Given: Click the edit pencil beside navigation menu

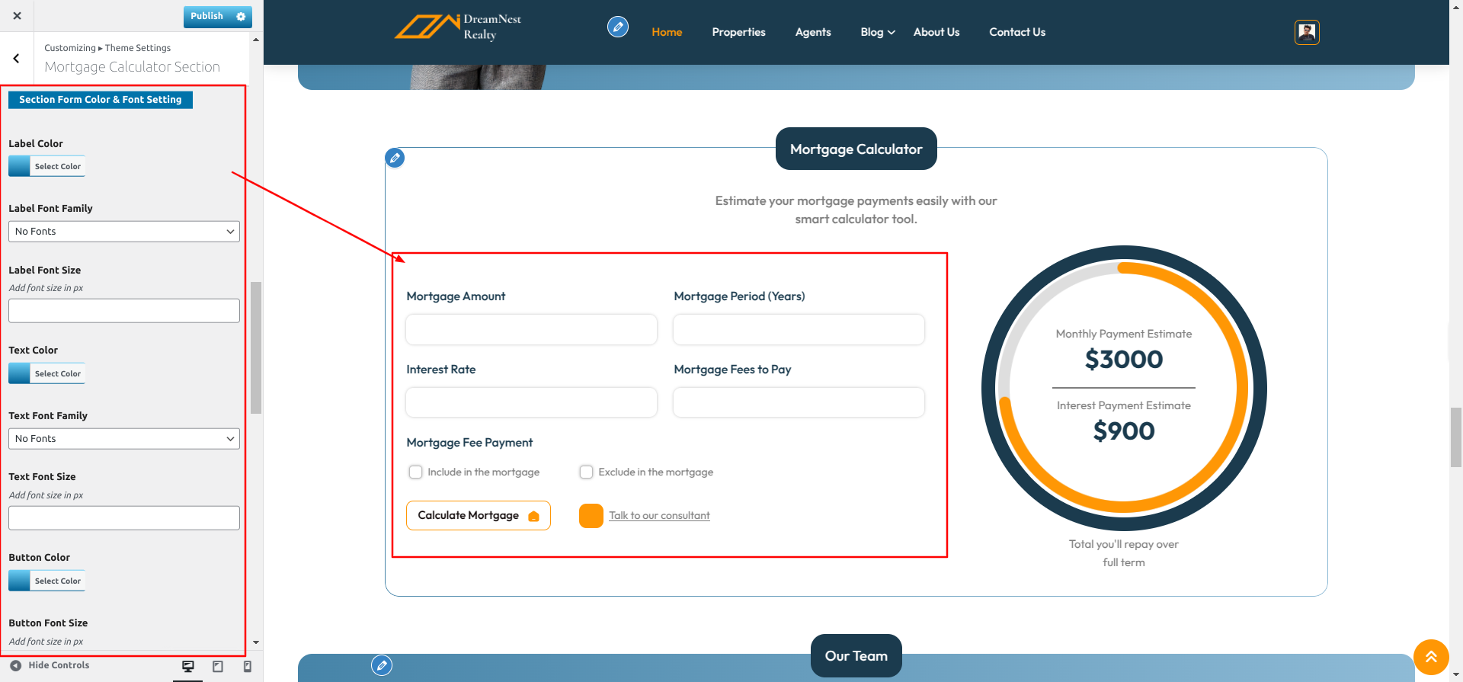Looking at the screenshot, I should (617, 27).
